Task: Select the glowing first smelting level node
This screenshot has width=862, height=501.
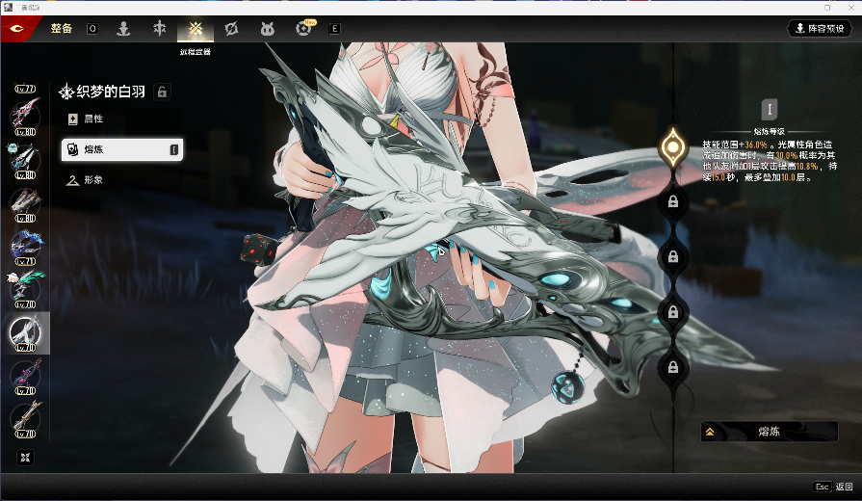Action: pos(671,146)
